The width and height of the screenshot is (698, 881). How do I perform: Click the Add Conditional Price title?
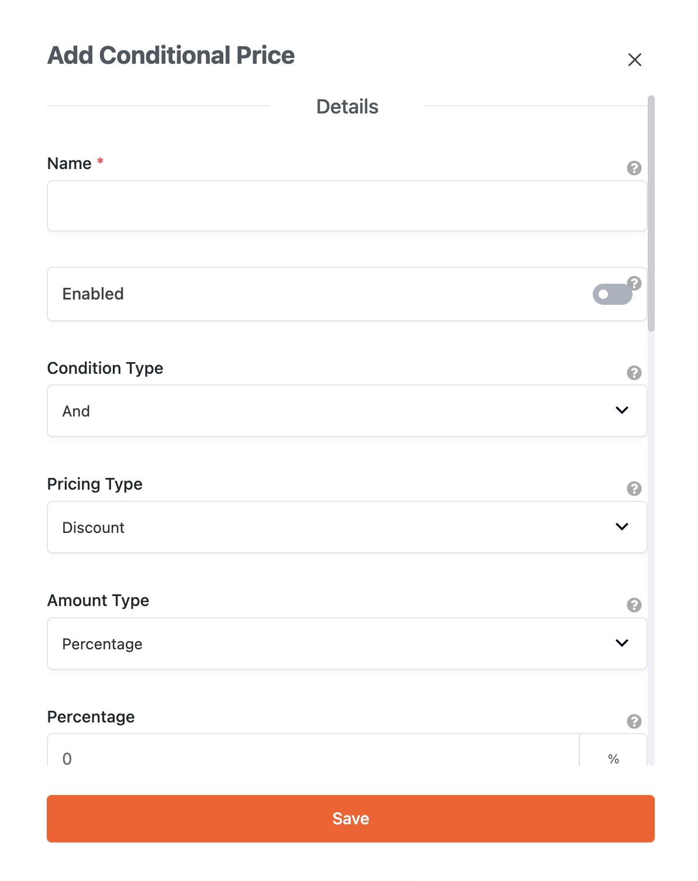tap(171, 56)
